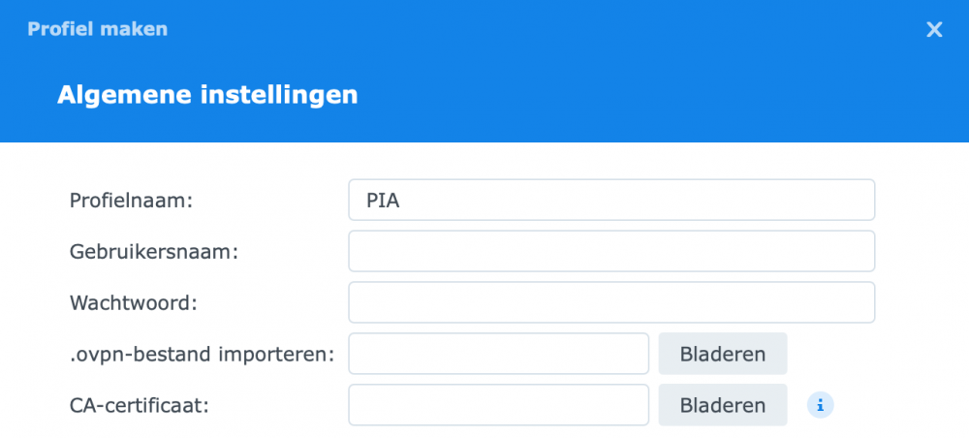
Task: Click the Gebruikersnaam label
Action: point(154,251)
